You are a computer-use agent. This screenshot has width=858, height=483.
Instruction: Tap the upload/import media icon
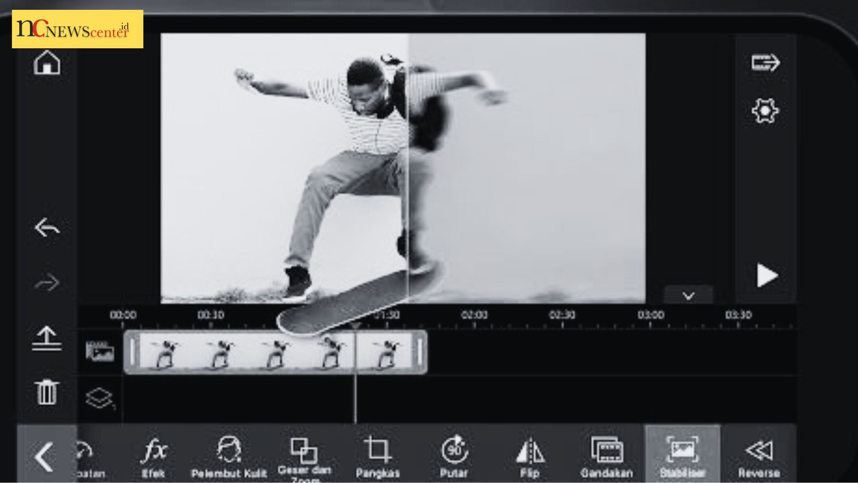click(x=47, y=339)
